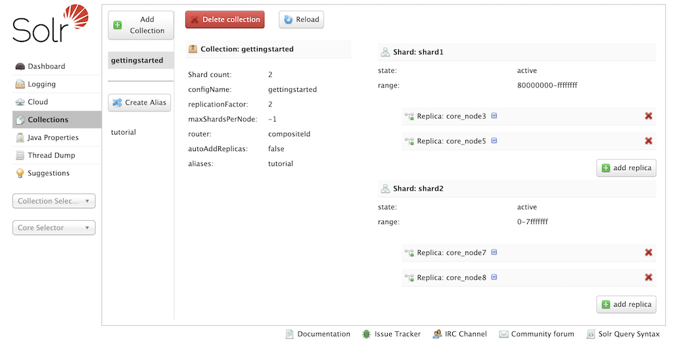This screenshot has width=673, height=343.
Task: Expand details for Replica core_node7
Action: (x=494, y=252)
